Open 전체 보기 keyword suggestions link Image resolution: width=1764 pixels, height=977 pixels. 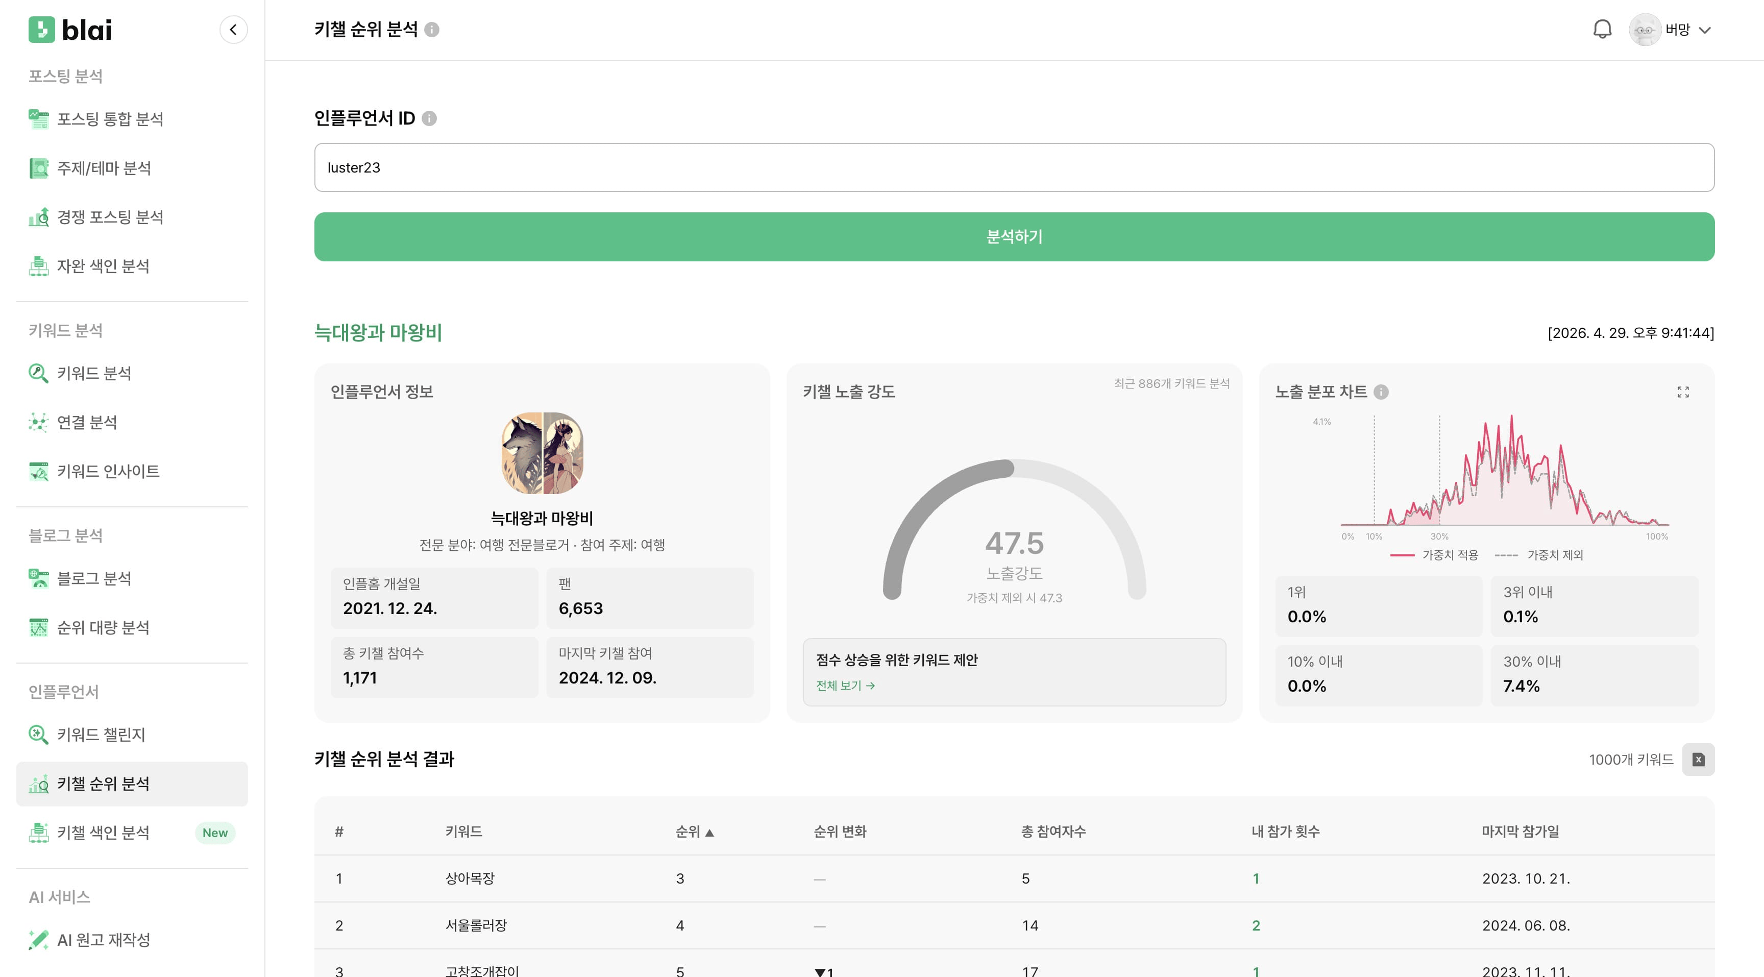845,686
